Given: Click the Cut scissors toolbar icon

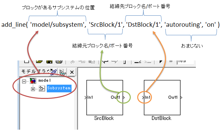Looking at the screenshot, I should coord(72,62).
